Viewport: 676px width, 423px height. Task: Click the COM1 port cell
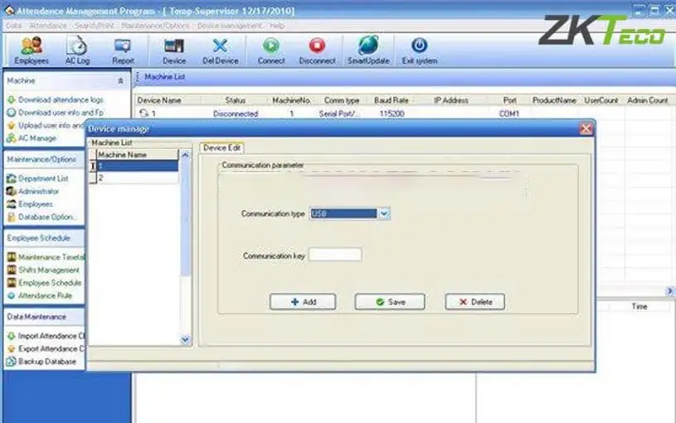click(509, 114)
